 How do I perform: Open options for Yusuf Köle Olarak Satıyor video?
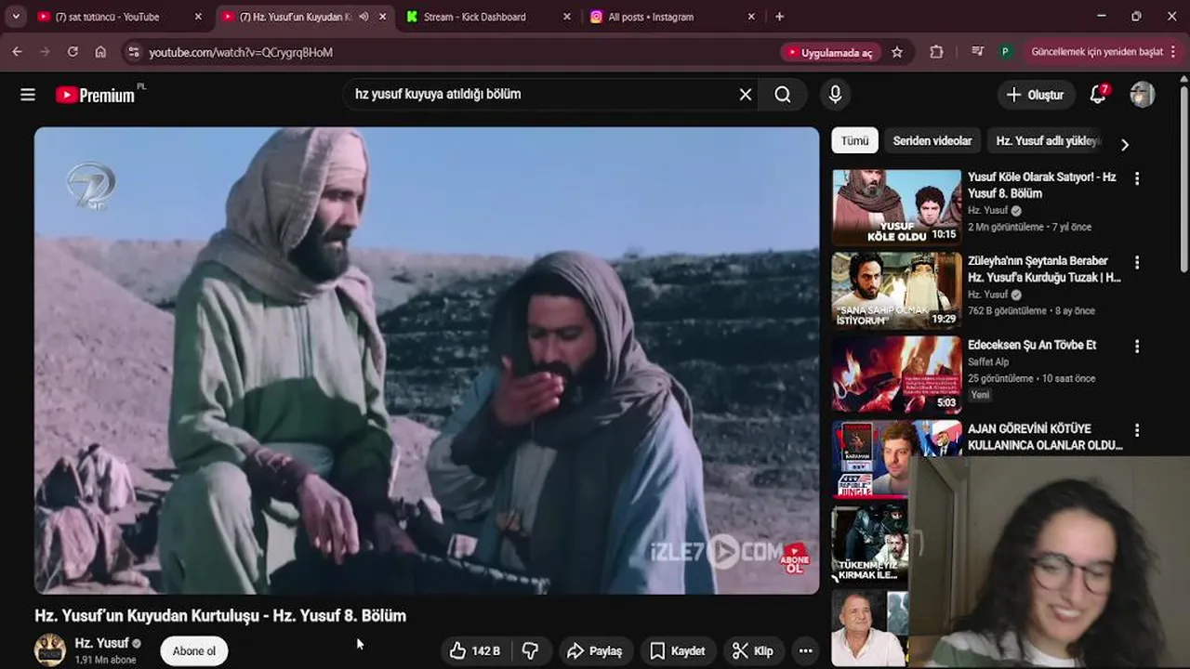[x=1136, y=178]
